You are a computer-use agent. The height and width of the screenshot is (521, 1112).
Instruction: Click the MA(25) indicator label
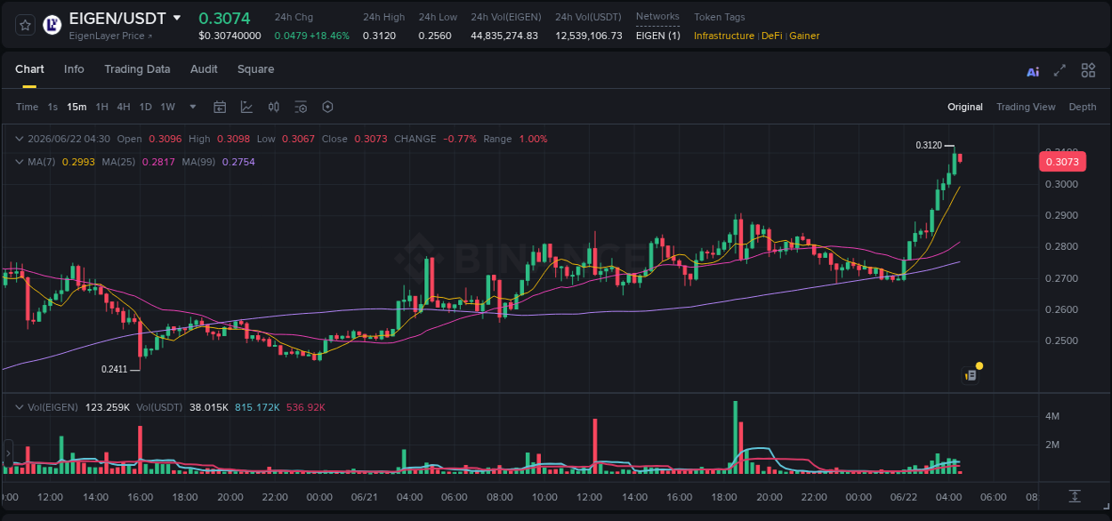point(118,162)
